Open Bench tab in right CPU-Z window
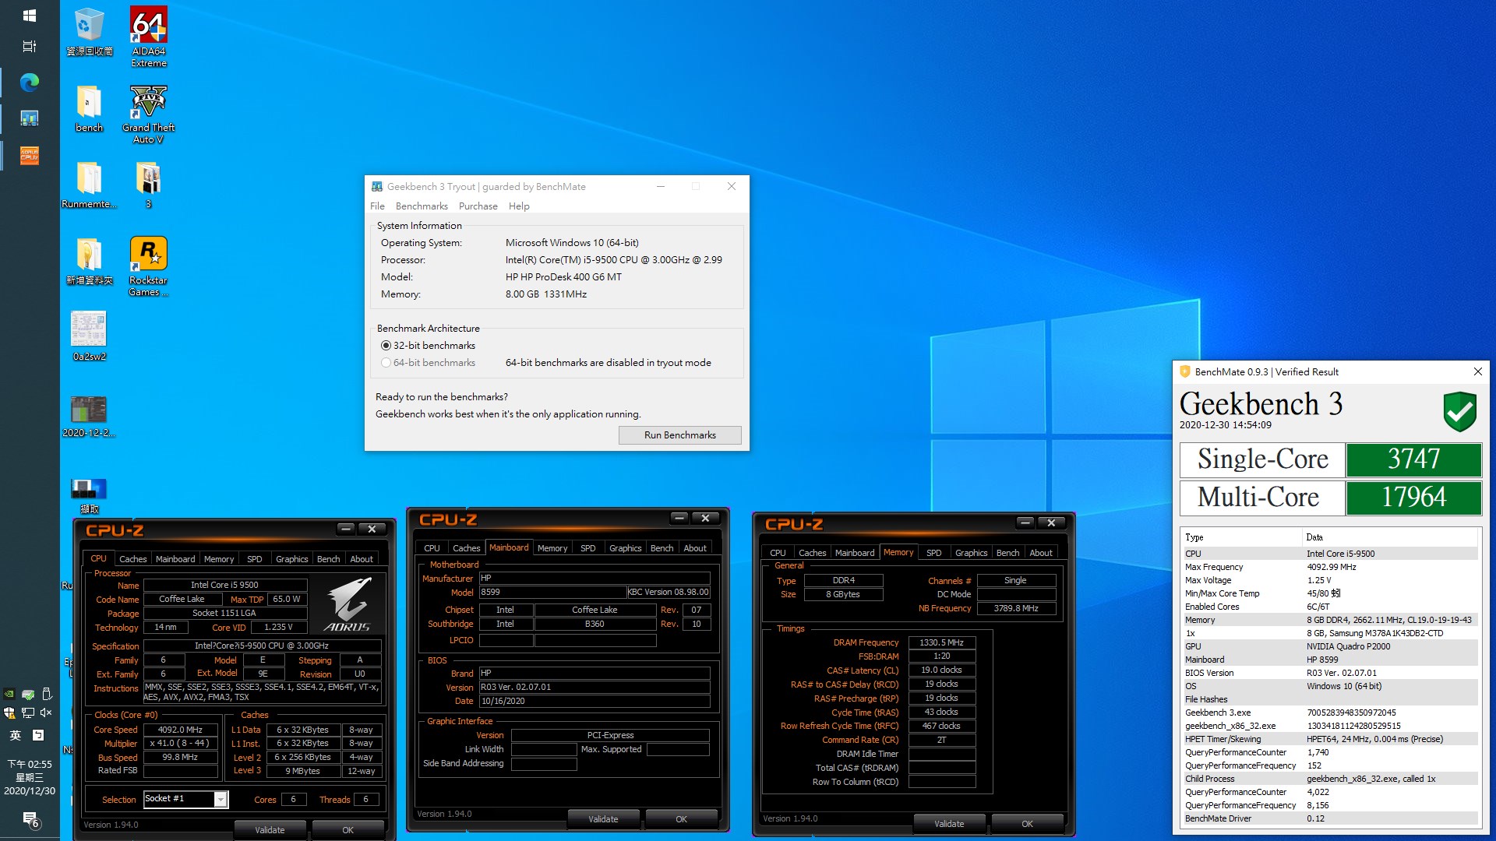 click(1007, 553)
